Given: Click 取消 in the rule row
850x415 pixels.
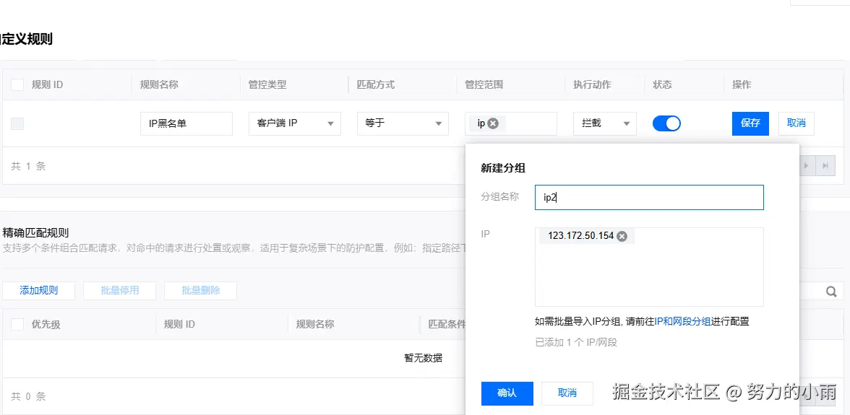Looking at the screenshot, I should [x=796, y=123].
